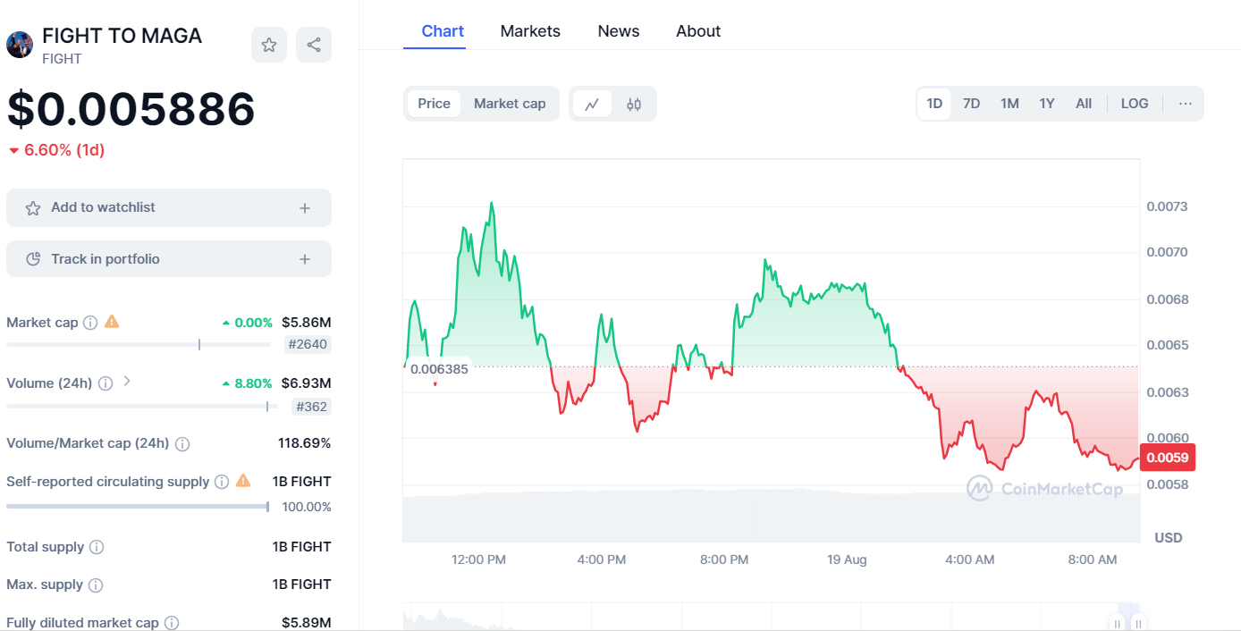Click the 118.69% ratio value
This screenshot has height=631, width=1241.
(x=304, y=443)
